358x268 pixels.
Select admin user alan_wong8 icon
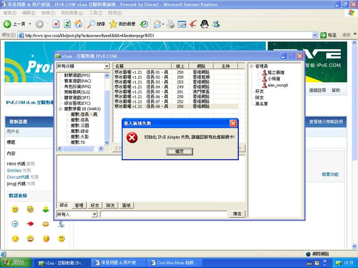click(264, 85)
